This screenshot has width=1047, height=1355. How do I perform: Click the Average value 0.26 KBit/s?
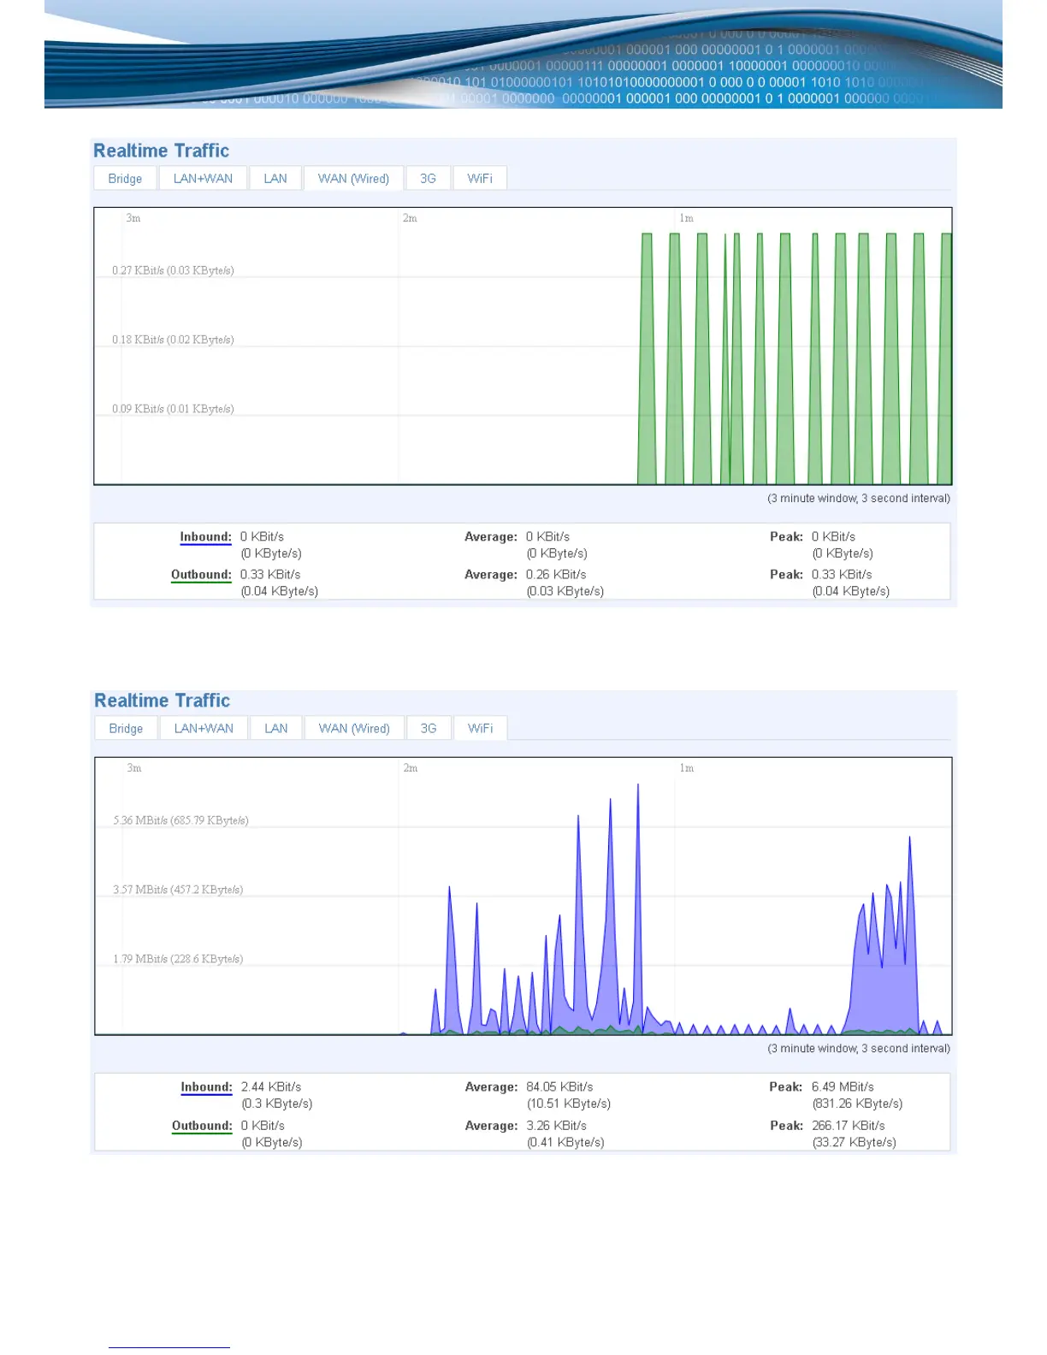tap(556, 575)
